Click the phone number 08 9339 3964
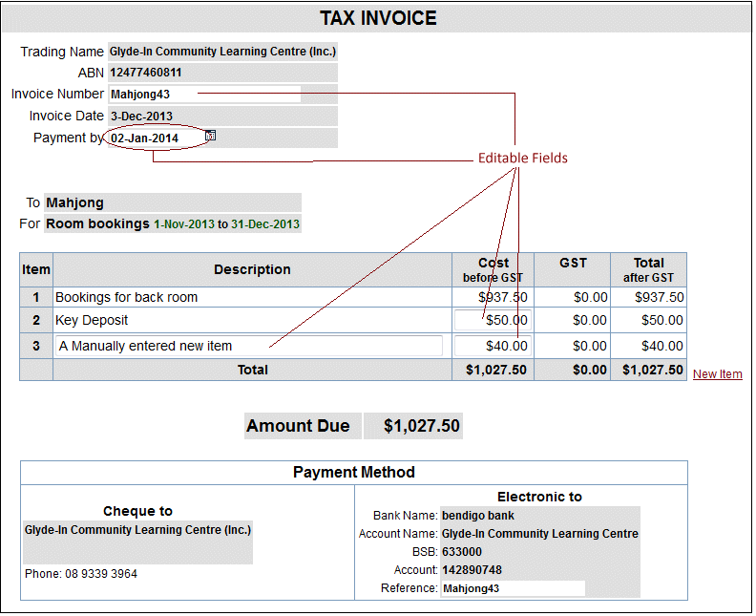 pos(101,574)
